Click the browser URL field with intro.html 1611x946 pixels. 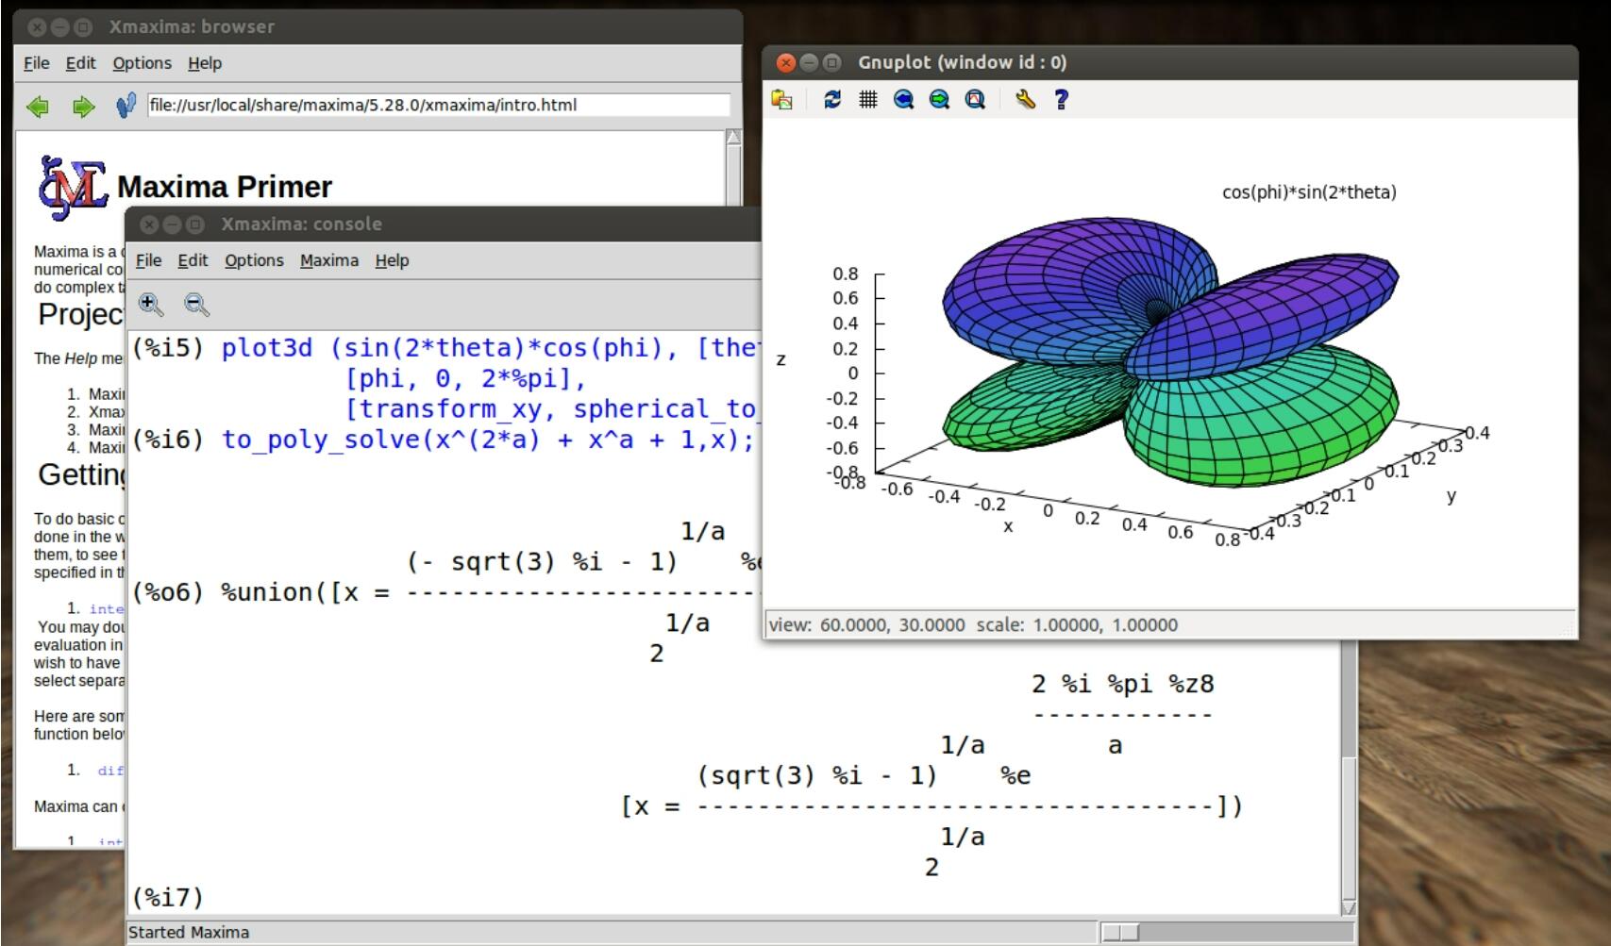click(x=439, y=105)
